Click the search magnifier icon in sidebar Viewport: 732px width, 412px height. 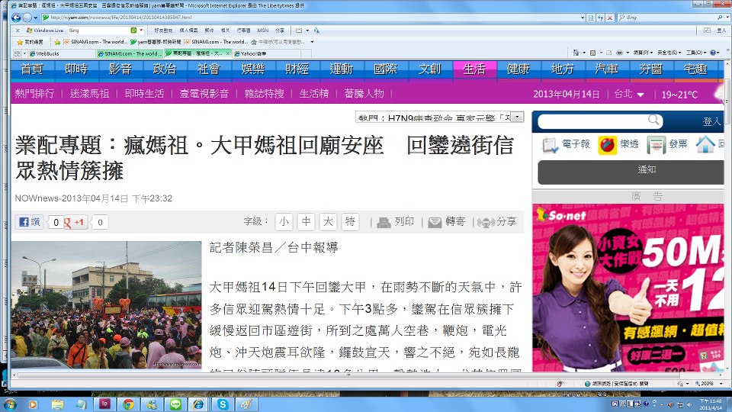click(x=653, y=121)
